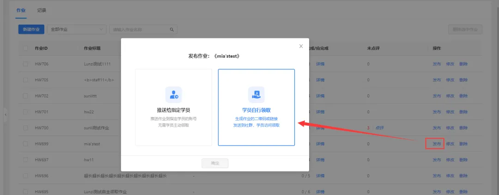This screenshot has width=499, height=195.
Task: Click the 新建作业 button
Action: point(31,30)
